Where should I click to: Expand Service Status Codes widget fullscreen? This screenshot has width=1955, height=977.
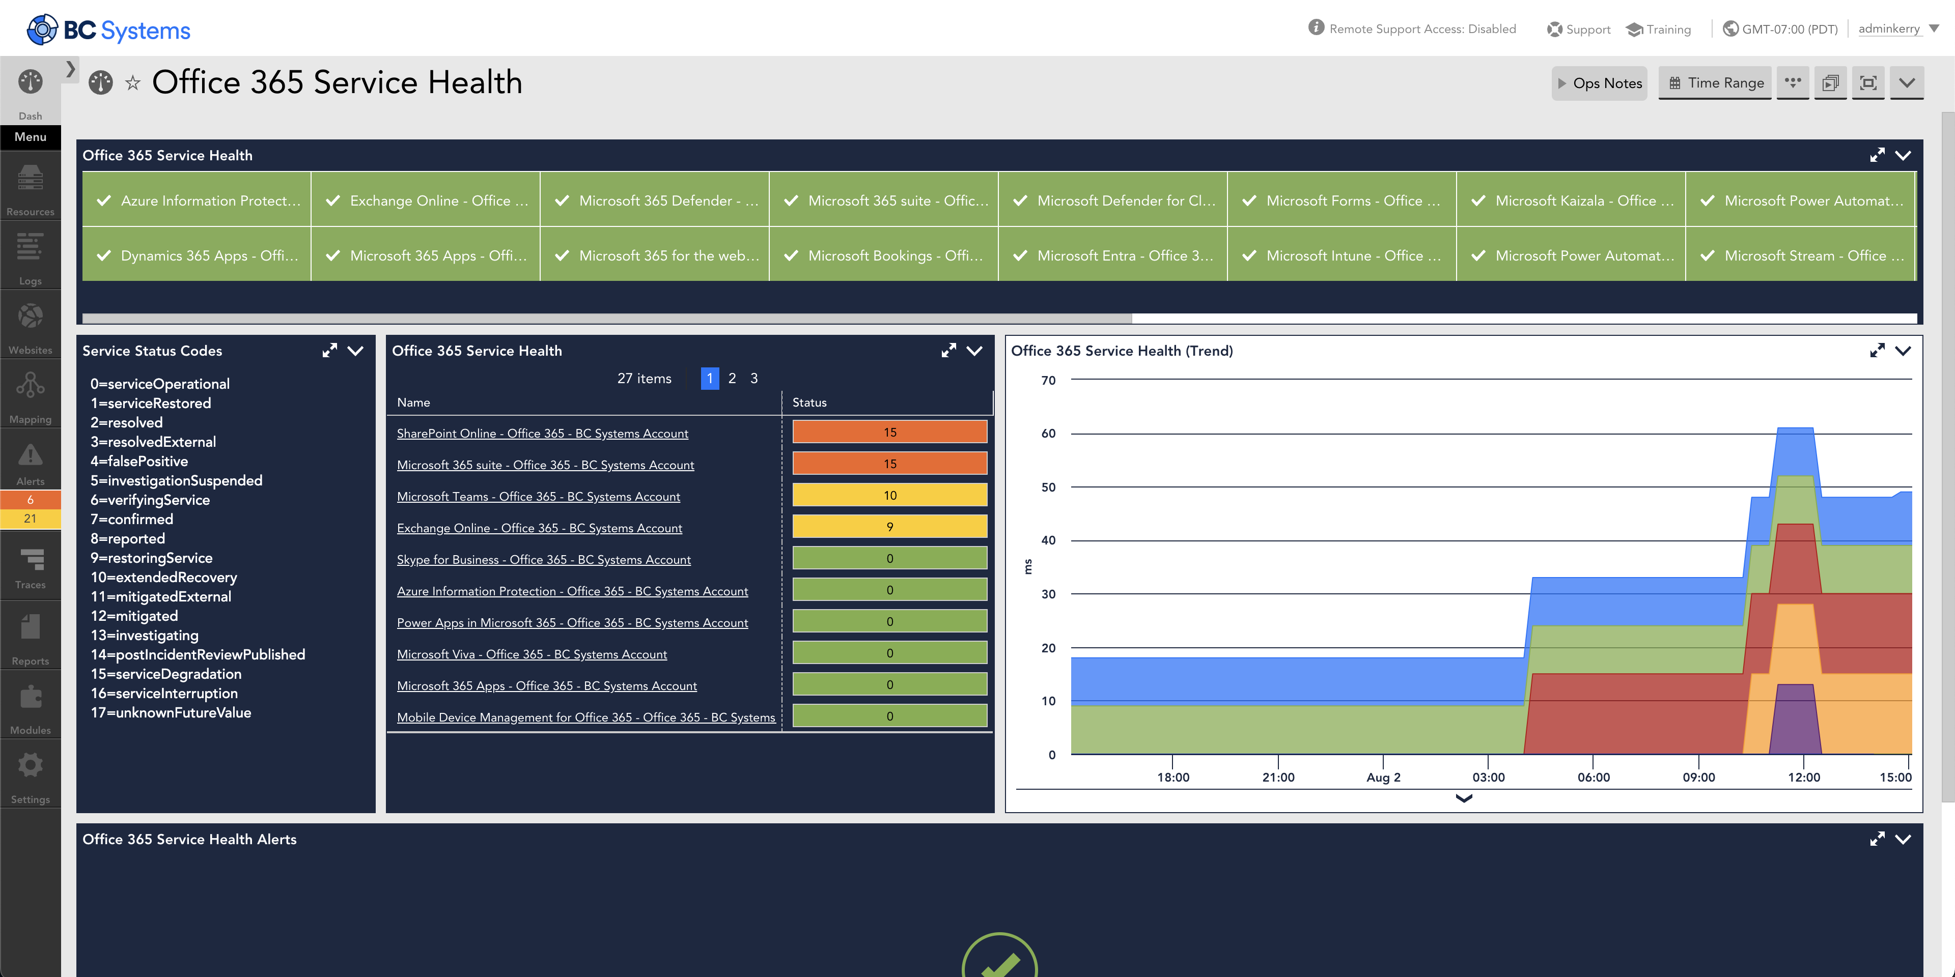pos(329,351)
